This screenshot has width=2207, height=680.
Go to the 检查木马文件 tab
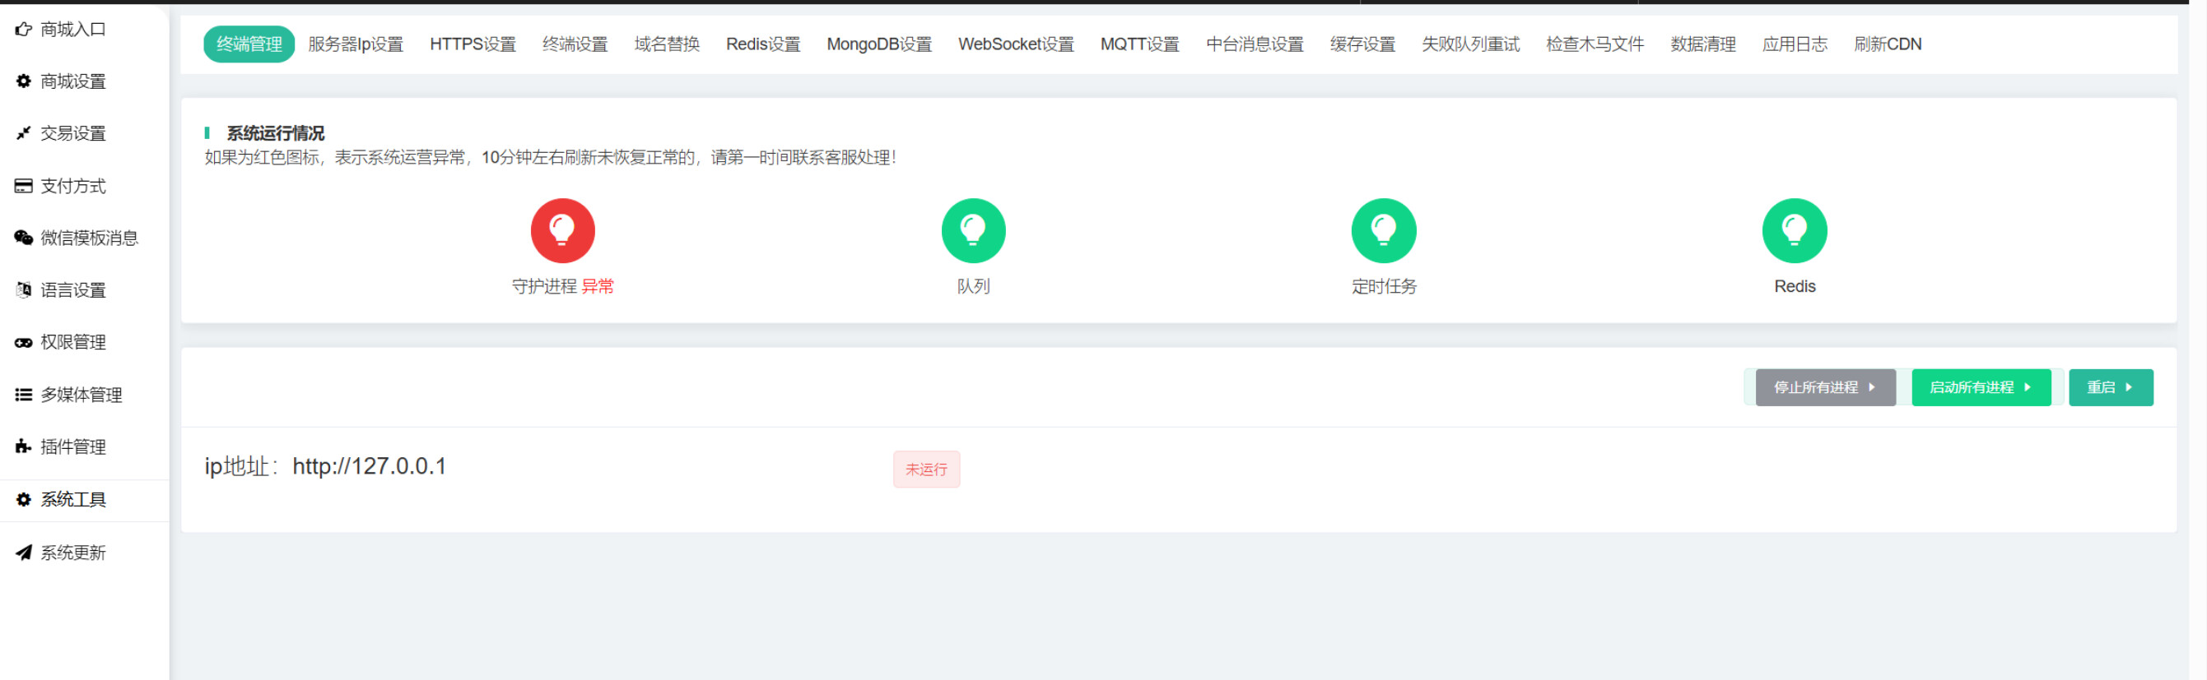[1594, 44]
